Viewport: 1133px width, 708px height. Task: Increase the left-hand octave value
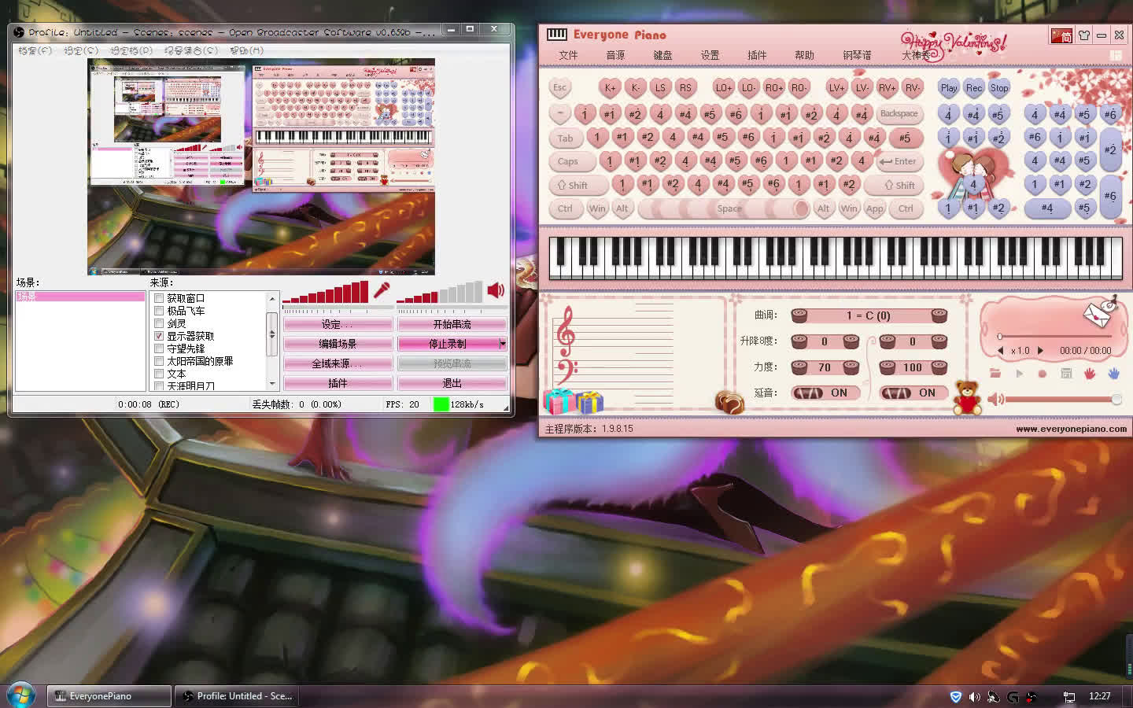(x=851, y=341)
